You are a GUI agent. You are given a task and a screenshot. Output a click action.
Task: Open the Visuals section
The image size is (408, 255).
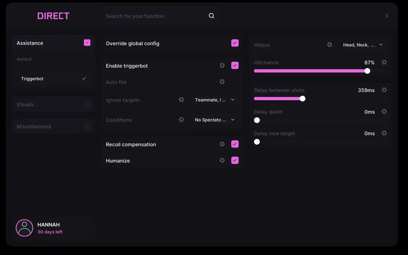point(53,104)
